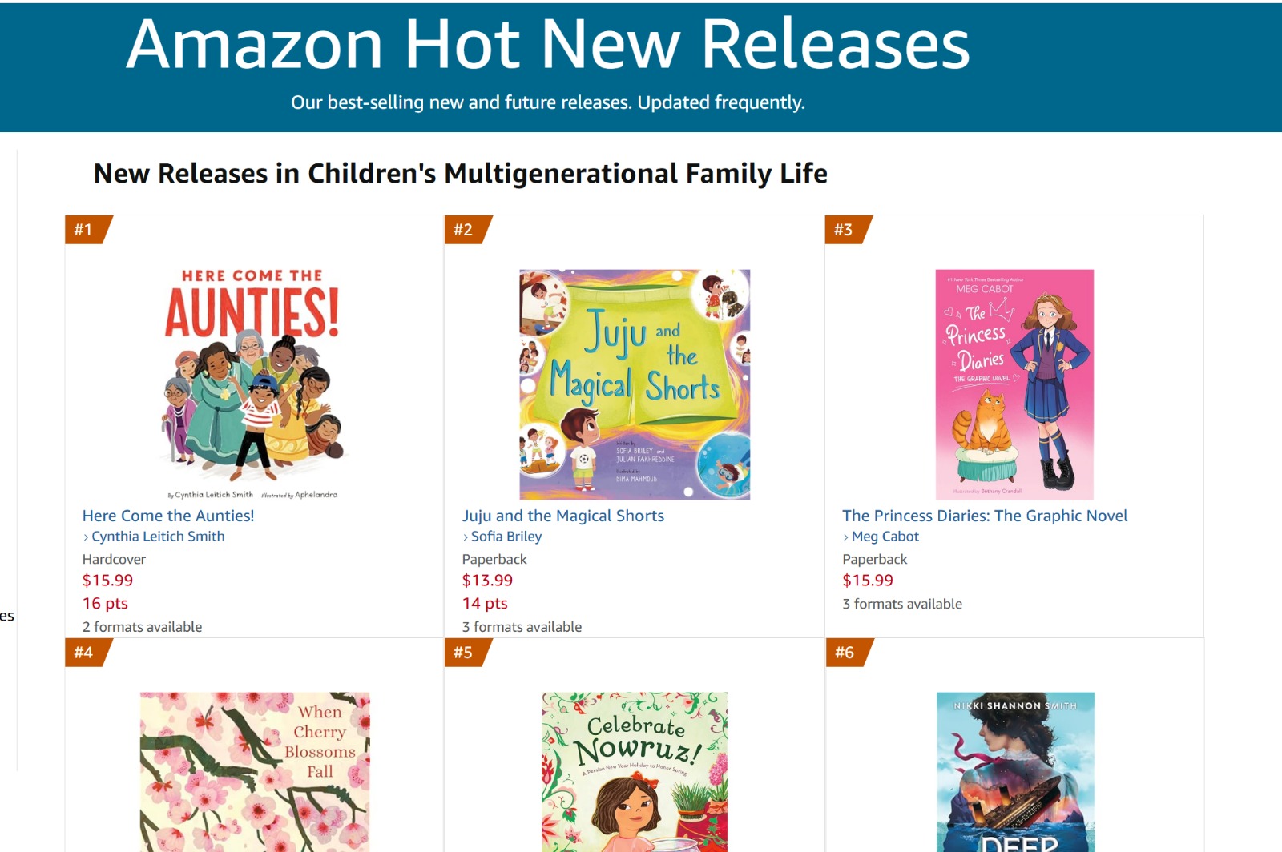Screen dimensions: 1282x852
Task: Visit author Meg Cabot's page
Action: pyautogui.click(x=885, y=537)
